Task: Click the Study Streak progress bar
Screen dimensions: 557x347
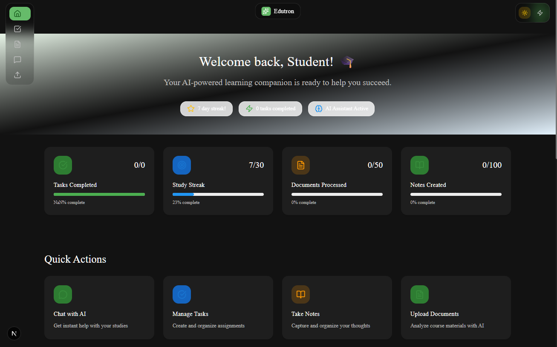Action: pyautogui.click(x=218, y=194)
